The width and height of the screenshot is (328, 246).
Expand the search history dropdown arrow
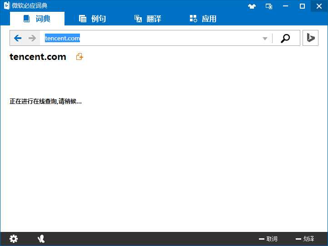point(265,39)
